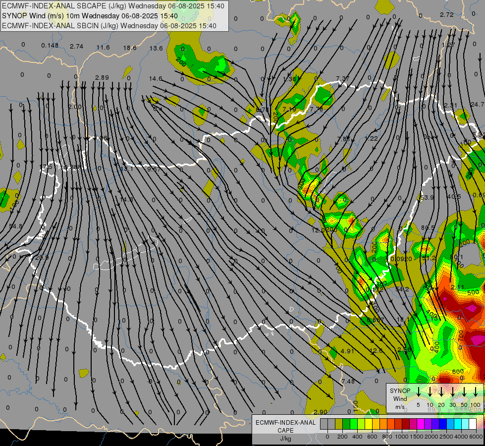The image size is (485, 446).
Task: Click the 800 tick label on CAPE legend
Action: tap(387, 437)
